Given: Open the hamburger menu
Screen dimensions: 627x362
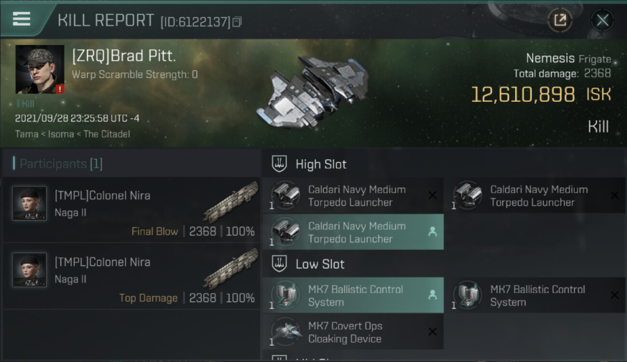Looking at the screenshot, I should (22, 19).
